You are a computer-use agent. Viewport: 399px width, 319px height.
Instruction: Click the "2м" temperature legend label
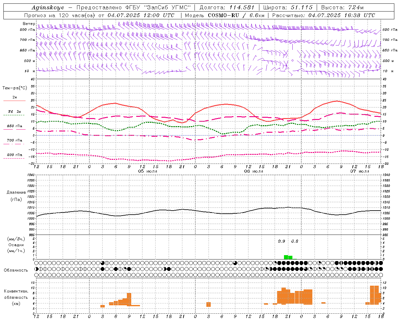(15, 98)
